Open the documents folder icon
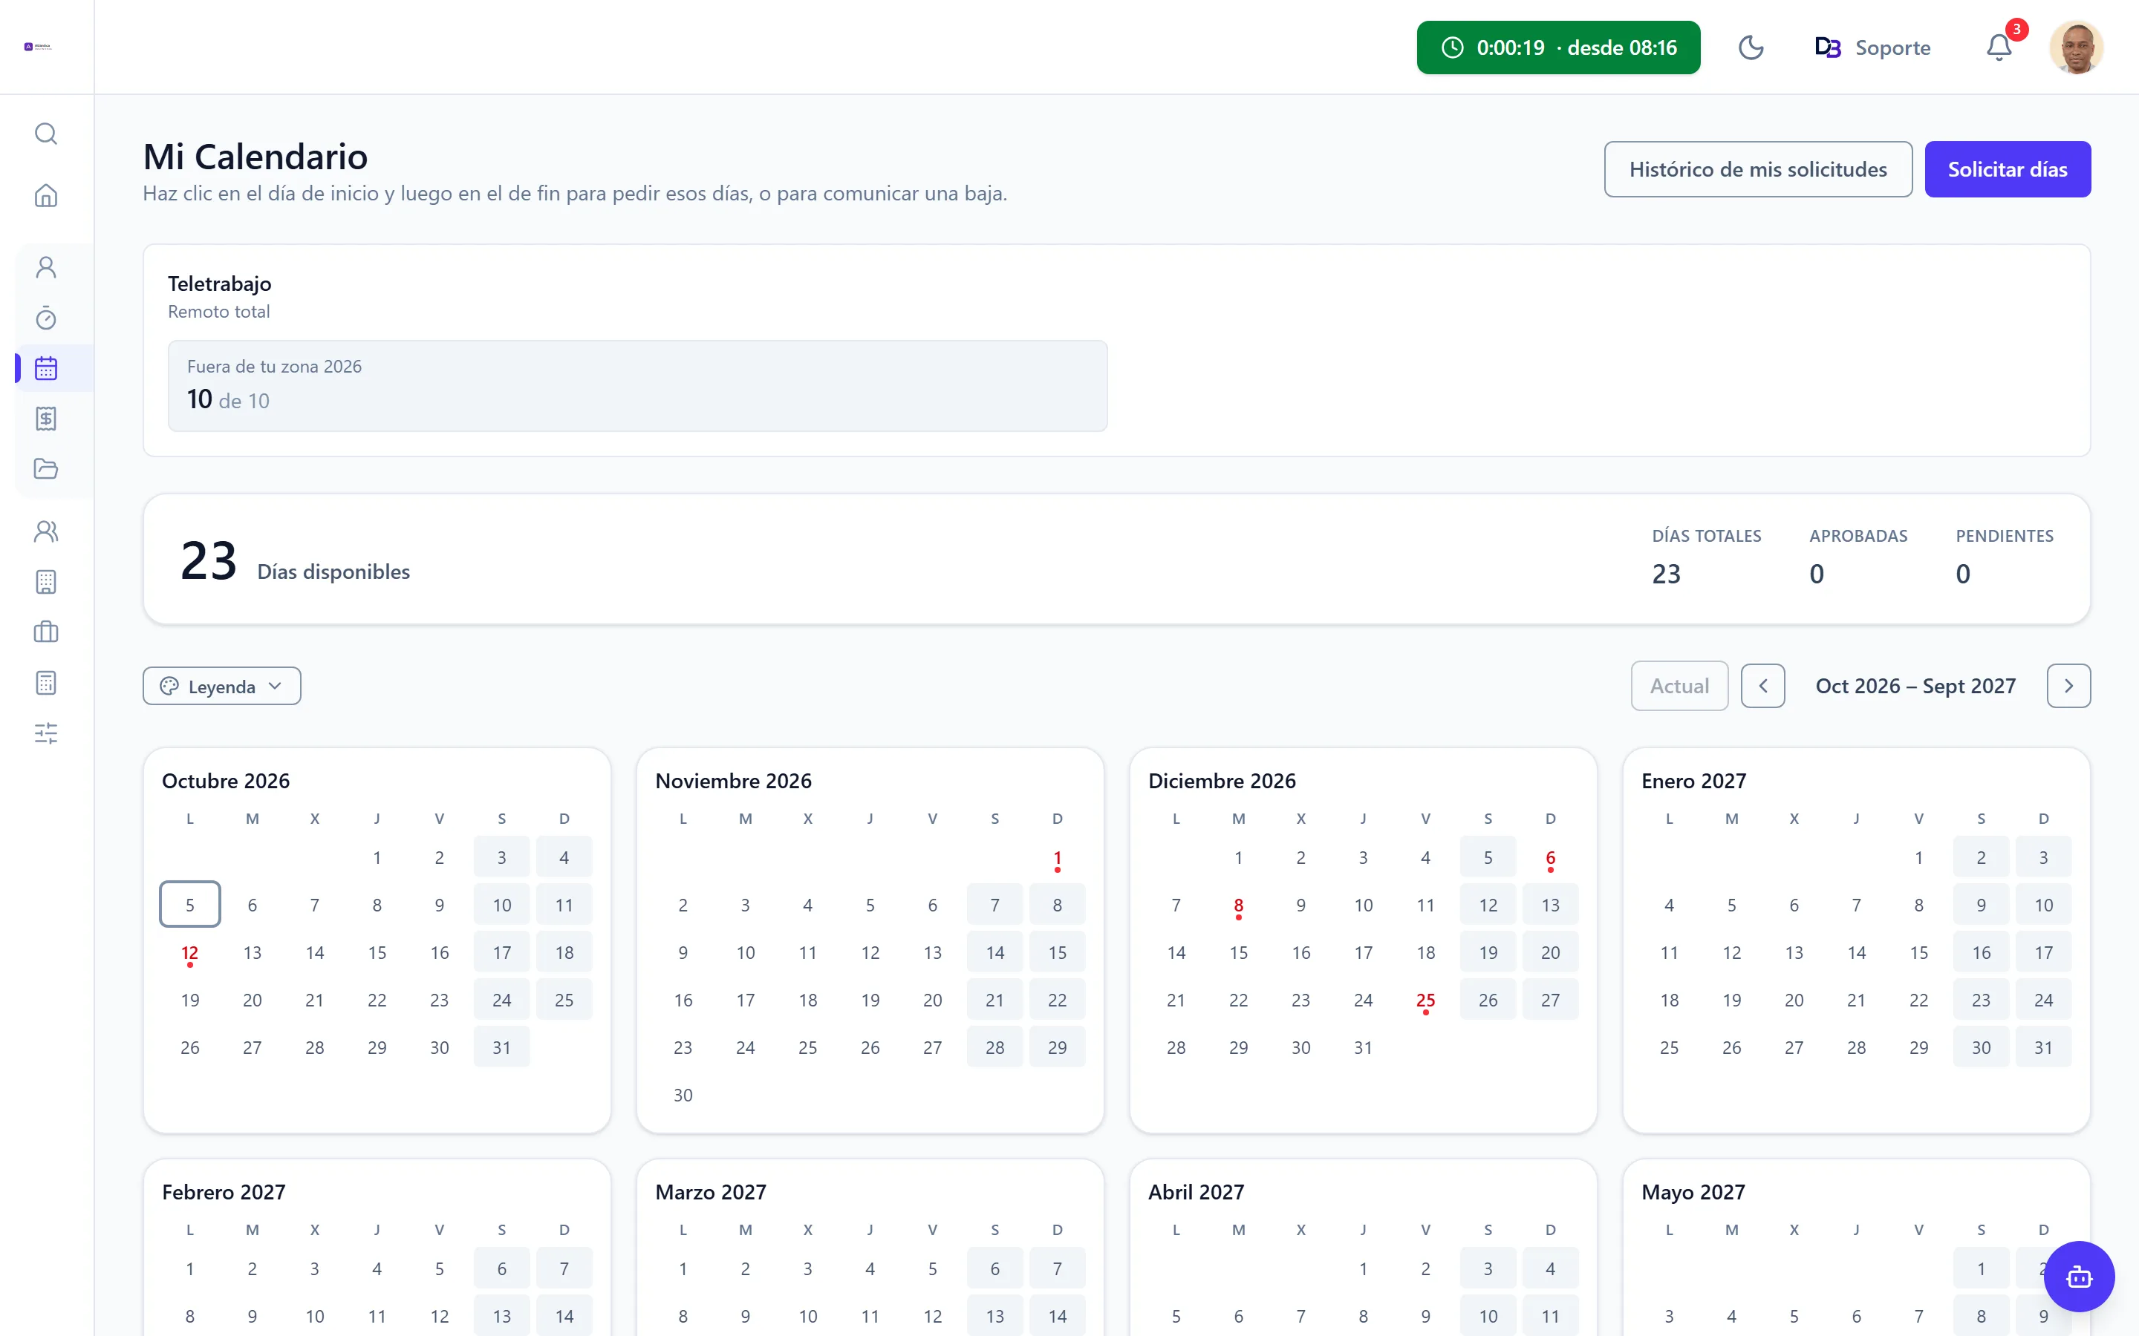Image resolution: width=2139 pixels, height=1336 pixels. [x=46, y=469]
